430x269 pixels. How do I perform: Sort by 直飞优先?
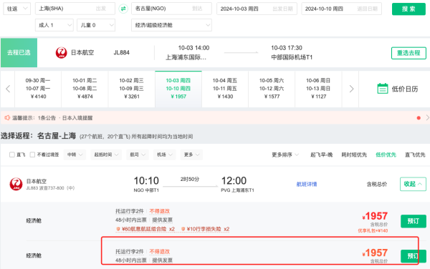pyautogui.click(x=415, y=155)
